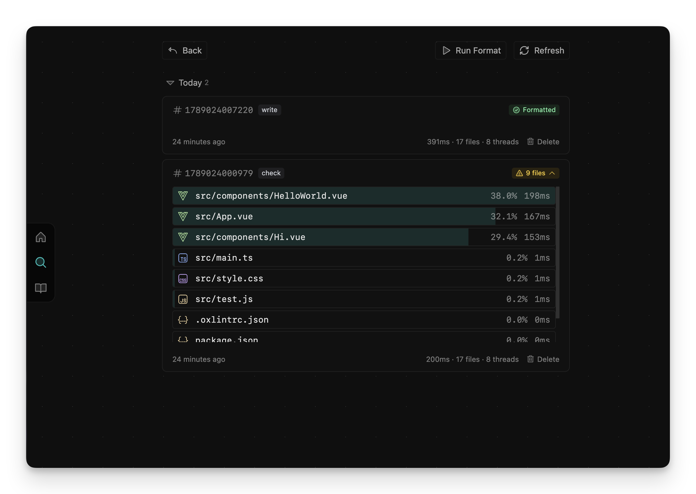Click the 167ms timing on App.vue

click(x=537, y=216)
